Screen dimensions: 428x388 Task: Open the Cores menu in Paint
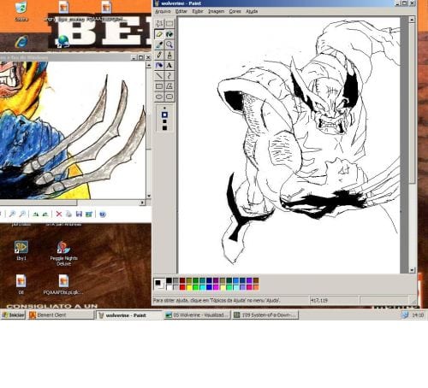[x=235, y=11]
